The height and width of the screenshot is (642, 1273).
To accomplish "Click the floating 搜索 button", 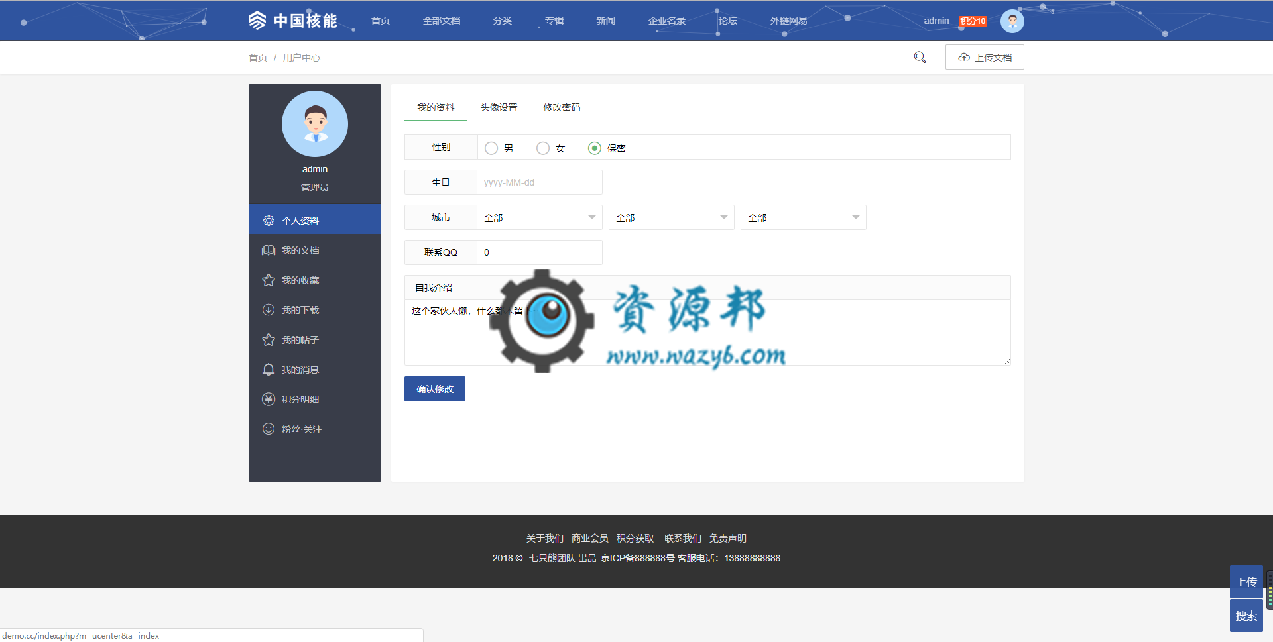I will [x=1246, y=615].
